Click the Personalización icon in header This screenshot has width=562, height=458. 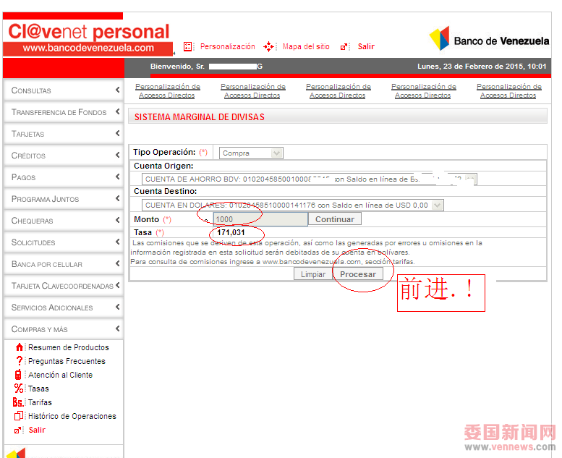click(188, 46)
